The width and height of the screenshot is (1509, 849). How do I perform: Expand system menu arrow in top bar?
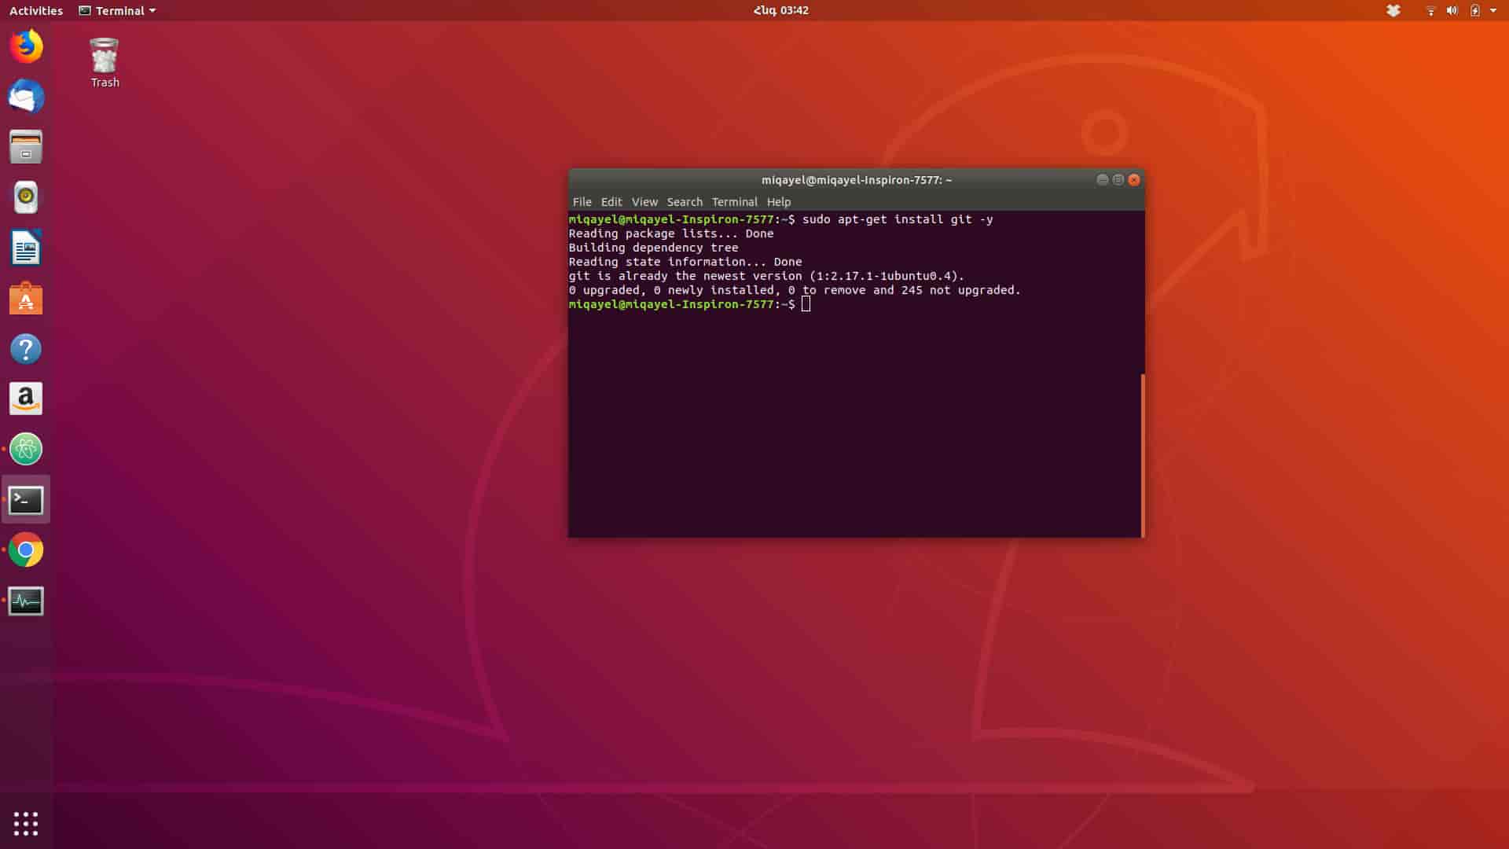click(x=1493, y=11)
